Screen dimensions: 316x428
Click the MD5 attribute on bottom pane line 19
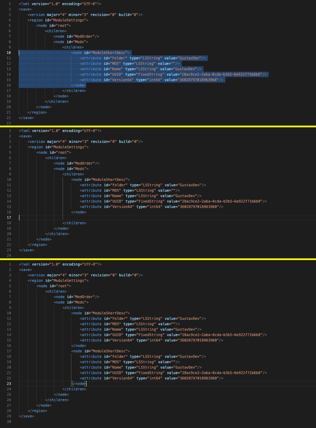coord(130,362)
